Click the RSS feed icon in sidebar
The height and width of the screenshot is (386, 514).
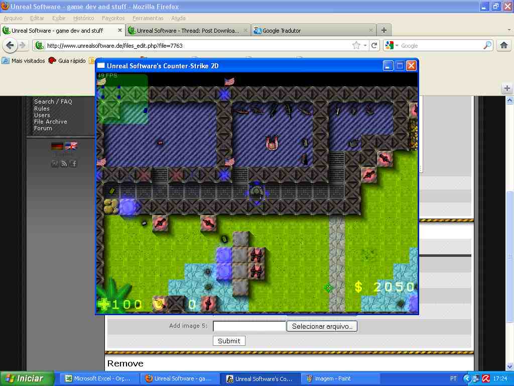click(x=64, y=163)
